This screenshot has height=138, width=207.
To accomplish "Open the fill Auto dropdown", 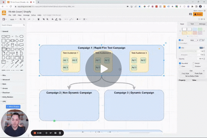I will 194,40.
